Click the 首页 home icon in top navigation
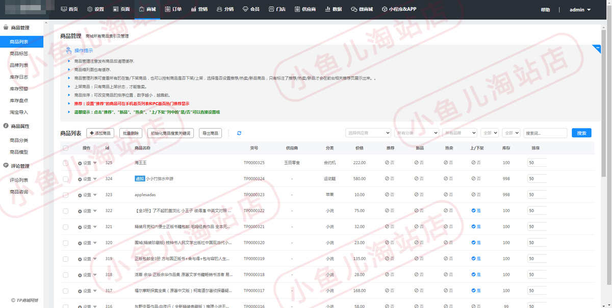This screenshot has width=612, height=308. click(x=64, y=9)
